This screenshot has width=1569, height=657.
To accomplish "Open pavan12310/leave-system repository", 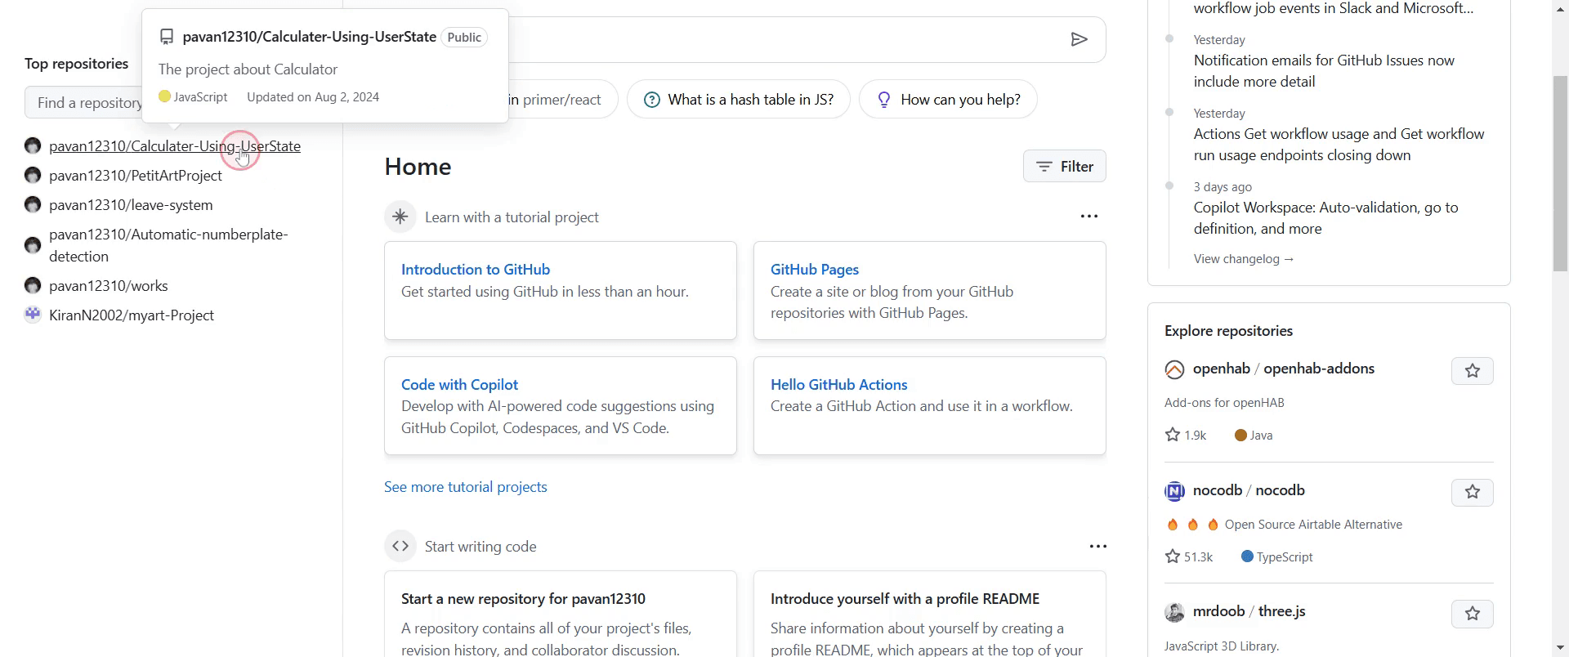I will tap(131, 205).
